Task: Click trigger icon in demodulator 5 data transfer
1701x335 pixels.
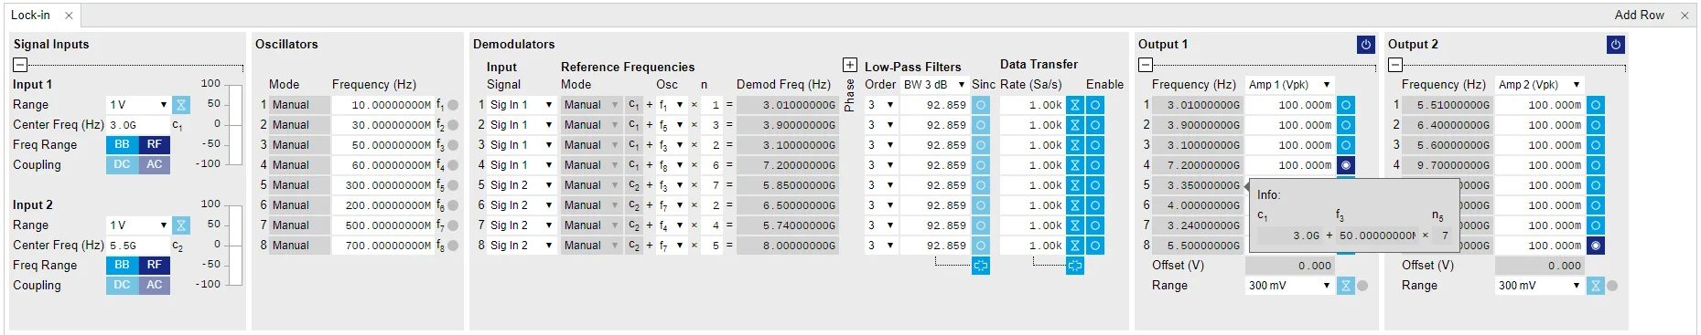Action: [x=1075, y=185]
